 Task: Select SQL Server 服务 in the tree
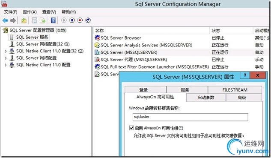click(32, 37)
